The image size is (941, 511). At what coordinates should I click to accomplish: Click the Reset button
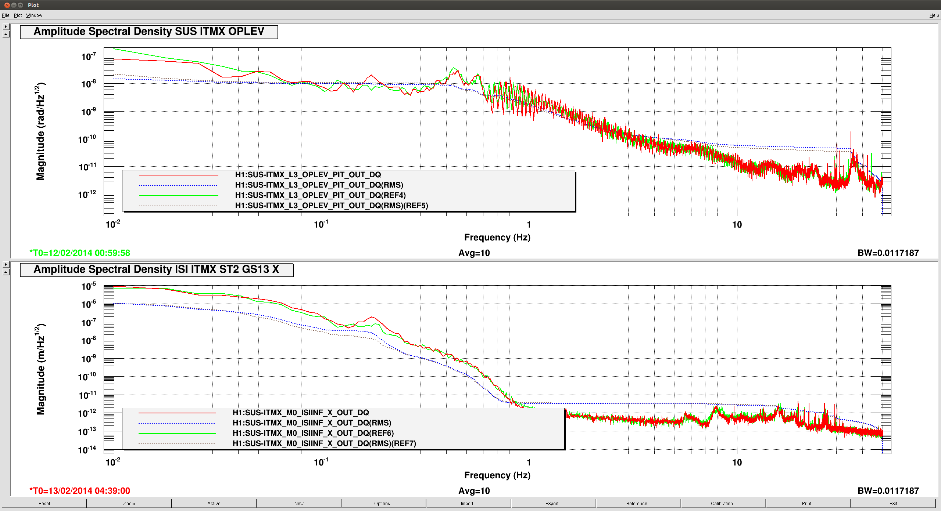pos(44,503)
